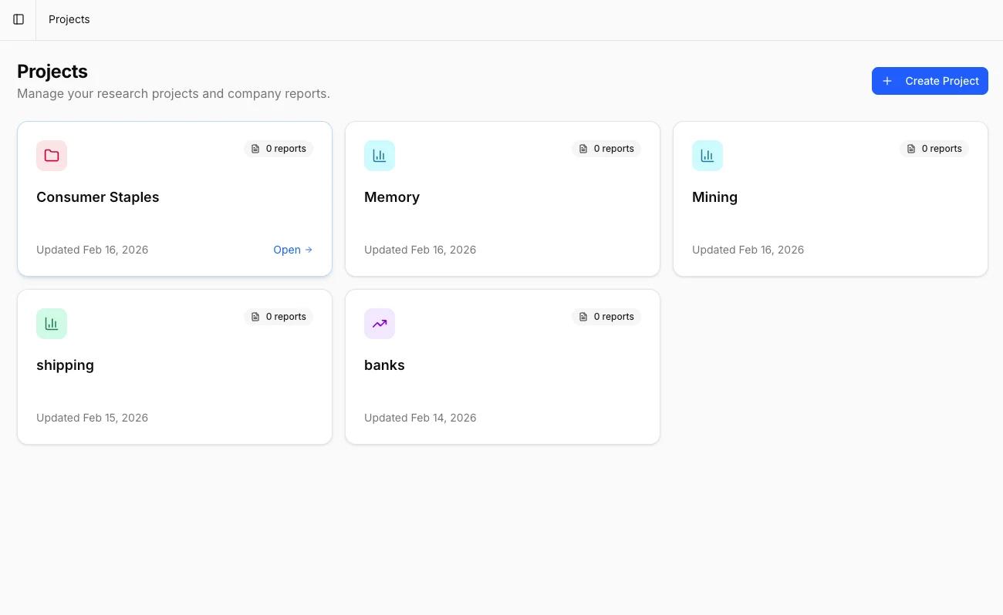Click the report icon on Mining card
Screen dimensions: 1003x615
tap(910, 148)
